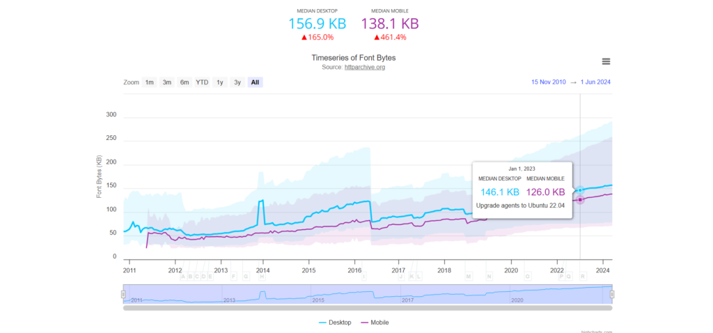This screenshot has width=713, height=333.
Task: Click flag marker J near 2017
Action: (401, 276)
